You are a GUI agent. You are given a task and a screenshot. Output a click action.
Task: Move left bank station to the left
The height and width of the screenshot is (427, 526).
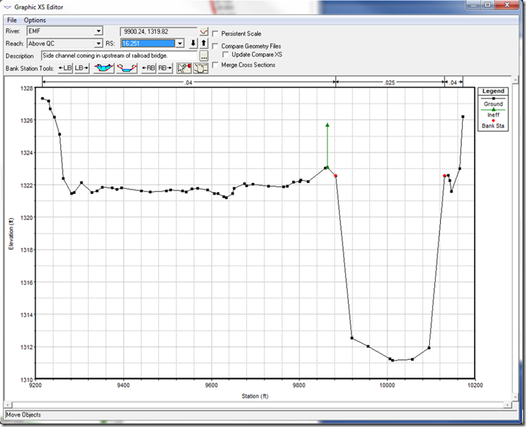click(x=65, y=68)
